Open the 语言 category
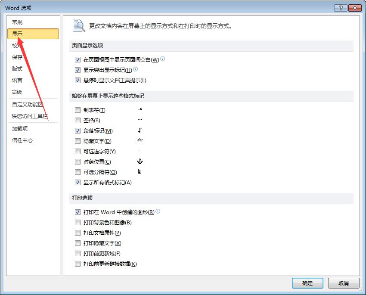This screenshot has width=366, height=295. coord(33,80)
